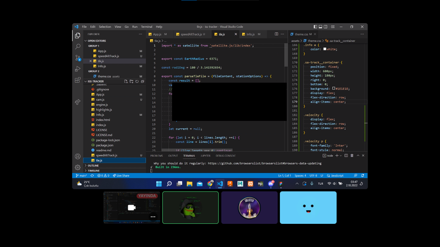Click the white color swatch in theme.css
This screenshot has height=247, width=440.
click(x=325, y=49)
